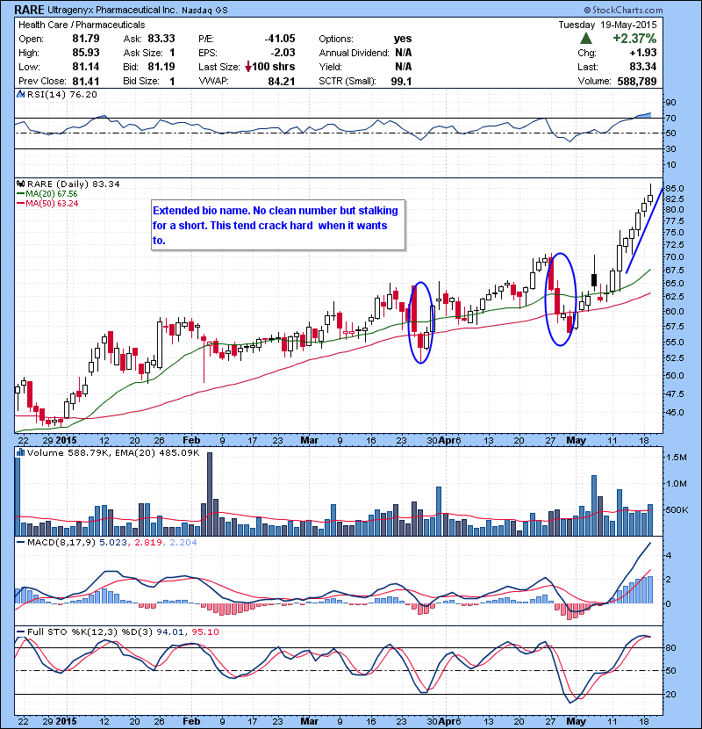
Task: Click the company name Ultragenyx Pharmaceutical Inc.
Action: tap(111, 10)
